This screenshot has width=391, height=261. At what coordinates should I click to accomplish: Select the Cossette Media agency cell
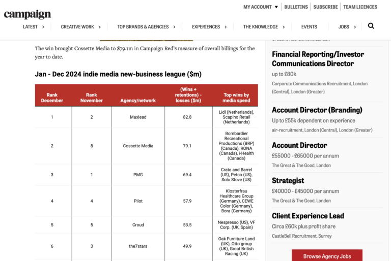coord(138,146)
